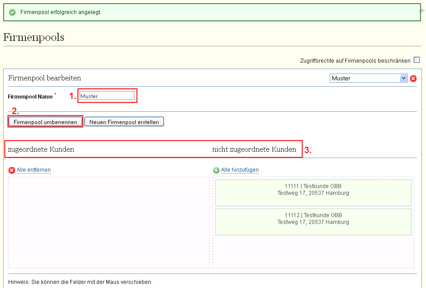Select customer card 11112 Testkunde OBB
The image size is (426, 288).
(313, 222)
